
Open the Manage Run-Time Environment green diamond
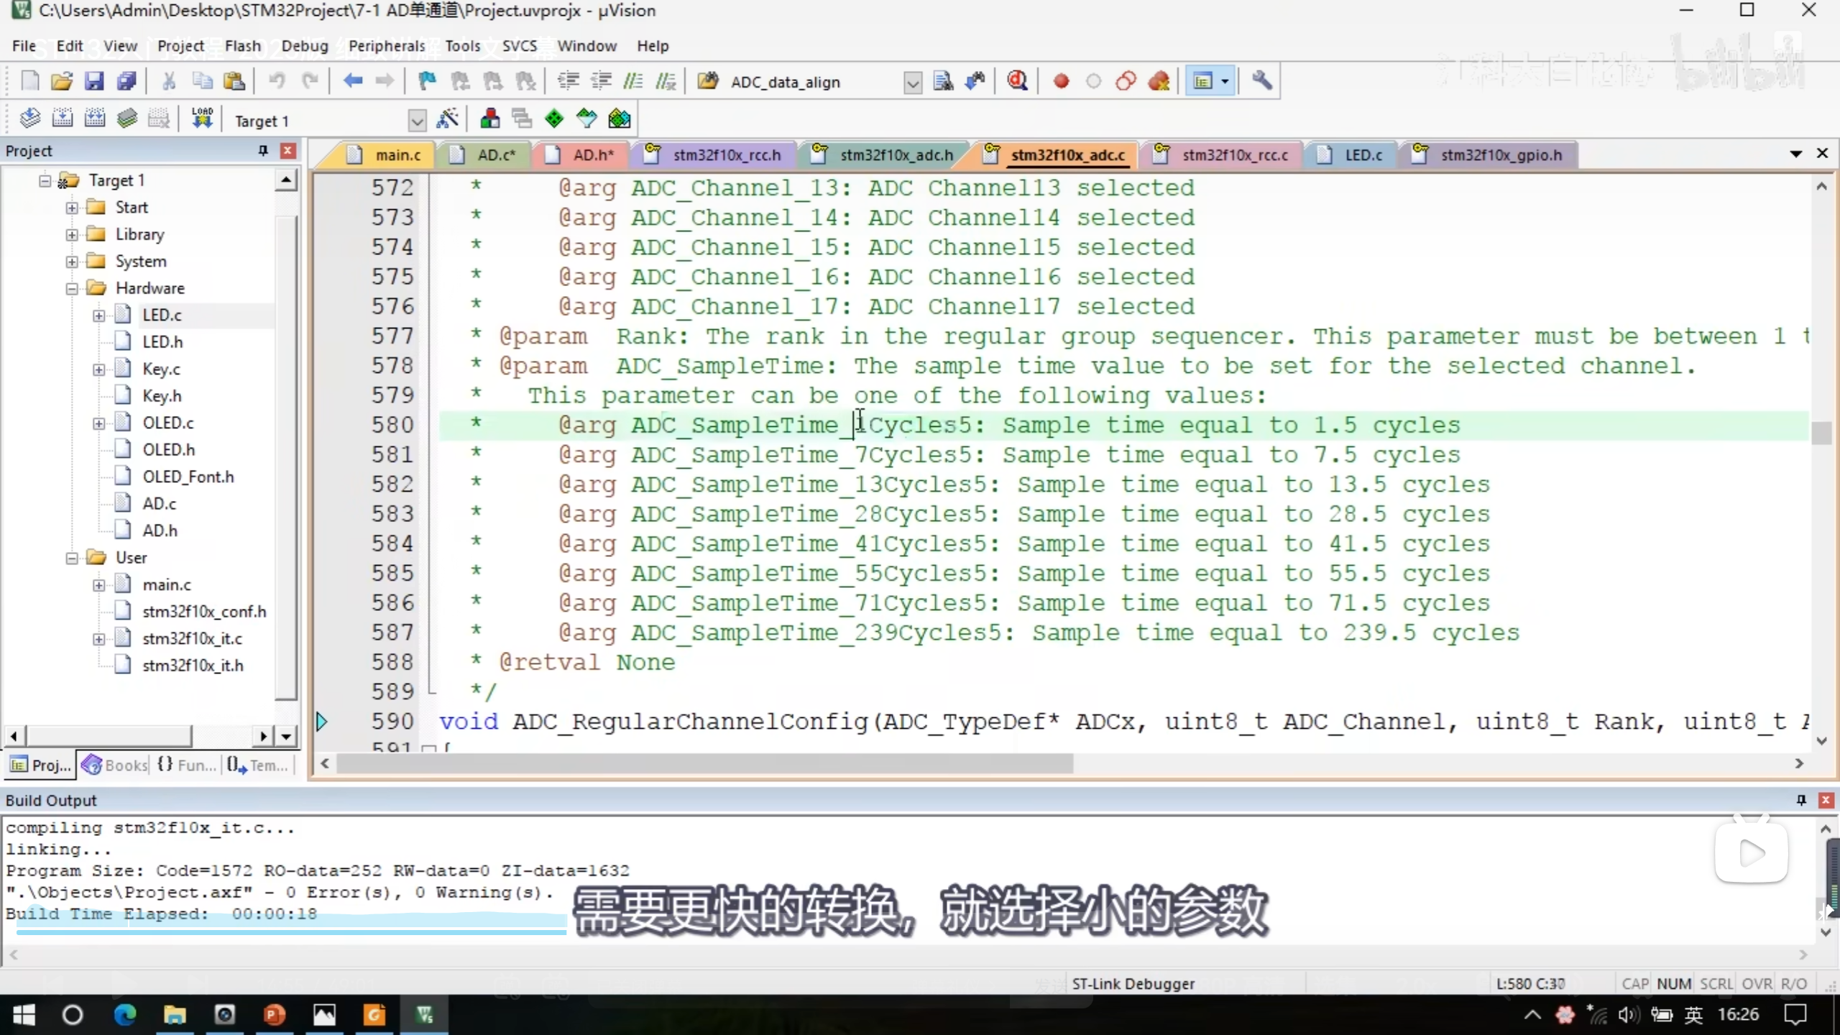[554, 119]
